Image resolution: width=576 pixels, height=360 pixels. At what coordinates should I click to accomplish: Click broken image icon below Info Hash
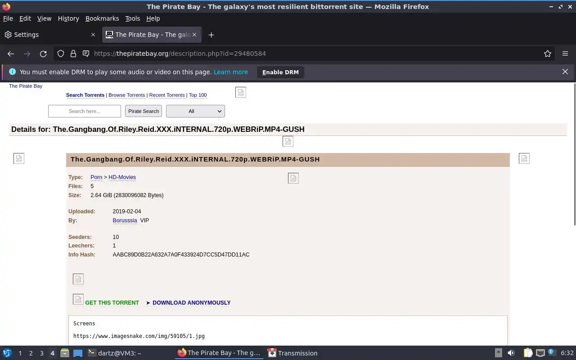click(78, 279)
